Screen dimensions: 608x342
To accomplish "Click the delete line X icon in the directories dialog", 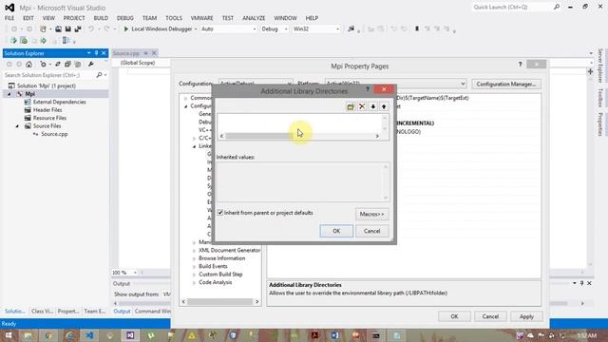I will coord(362,106).
